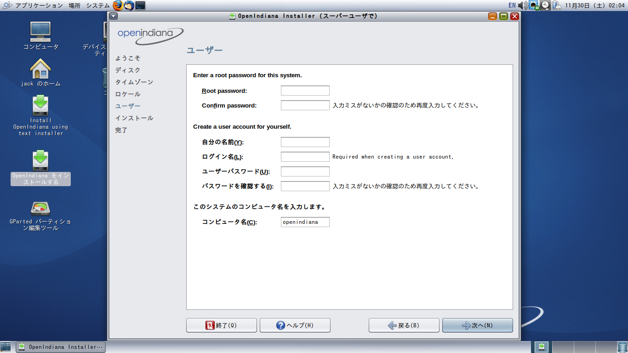Screen dimensions: 628x353
Task: Click the show desktop button in bottom panel
Action: [x=6, y=347]
